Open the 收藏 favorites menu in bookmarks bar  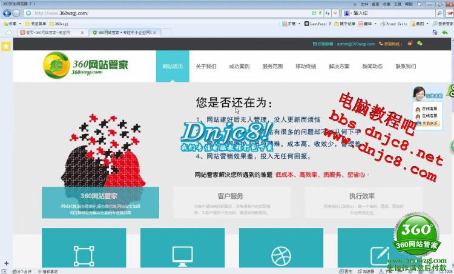(x=12, y=24)
